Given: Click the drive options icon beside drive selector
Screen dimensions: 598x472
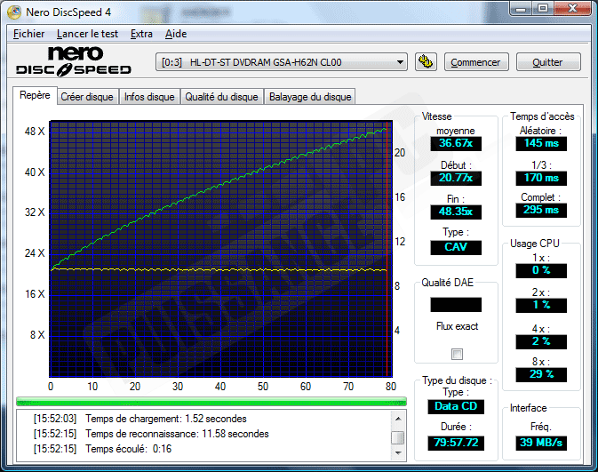Looking at the screenshot, I should (x=426, y=62).
